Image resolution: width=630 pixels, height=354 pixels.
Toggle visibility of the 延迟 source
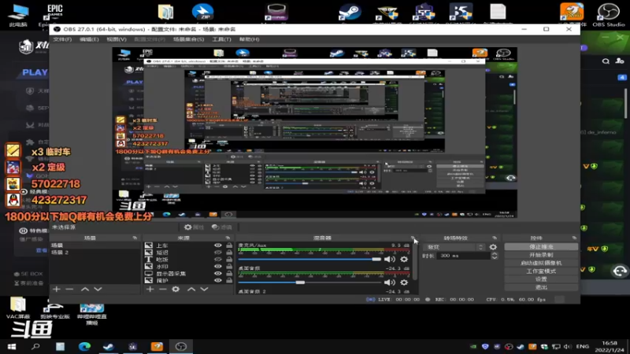pos(218,253)
